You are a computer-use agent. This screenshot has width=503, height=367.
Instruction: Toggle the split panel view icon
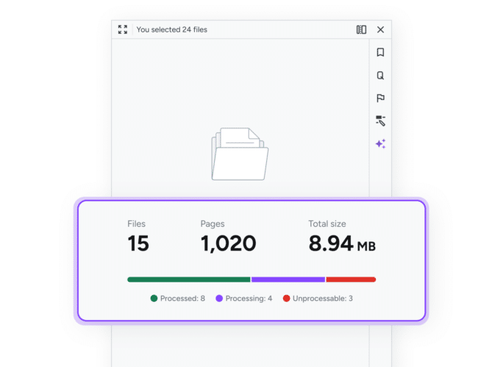coord(361,29)
